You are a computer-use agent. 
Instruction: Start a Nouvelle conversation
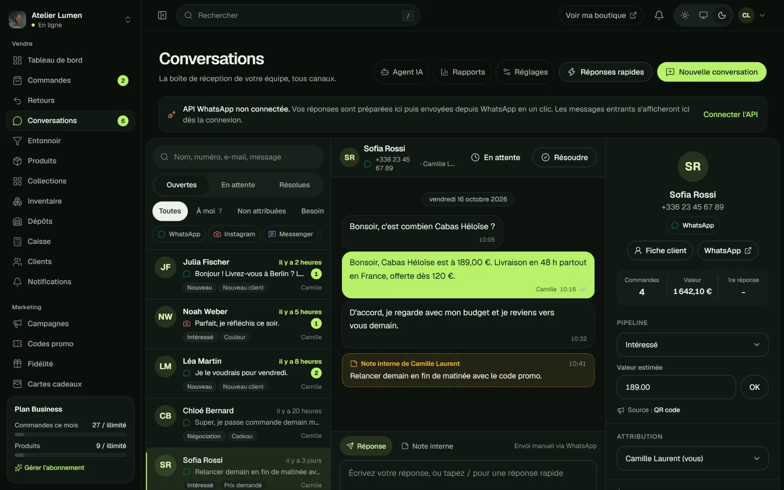pyautogui.click(x=712, y=72)
